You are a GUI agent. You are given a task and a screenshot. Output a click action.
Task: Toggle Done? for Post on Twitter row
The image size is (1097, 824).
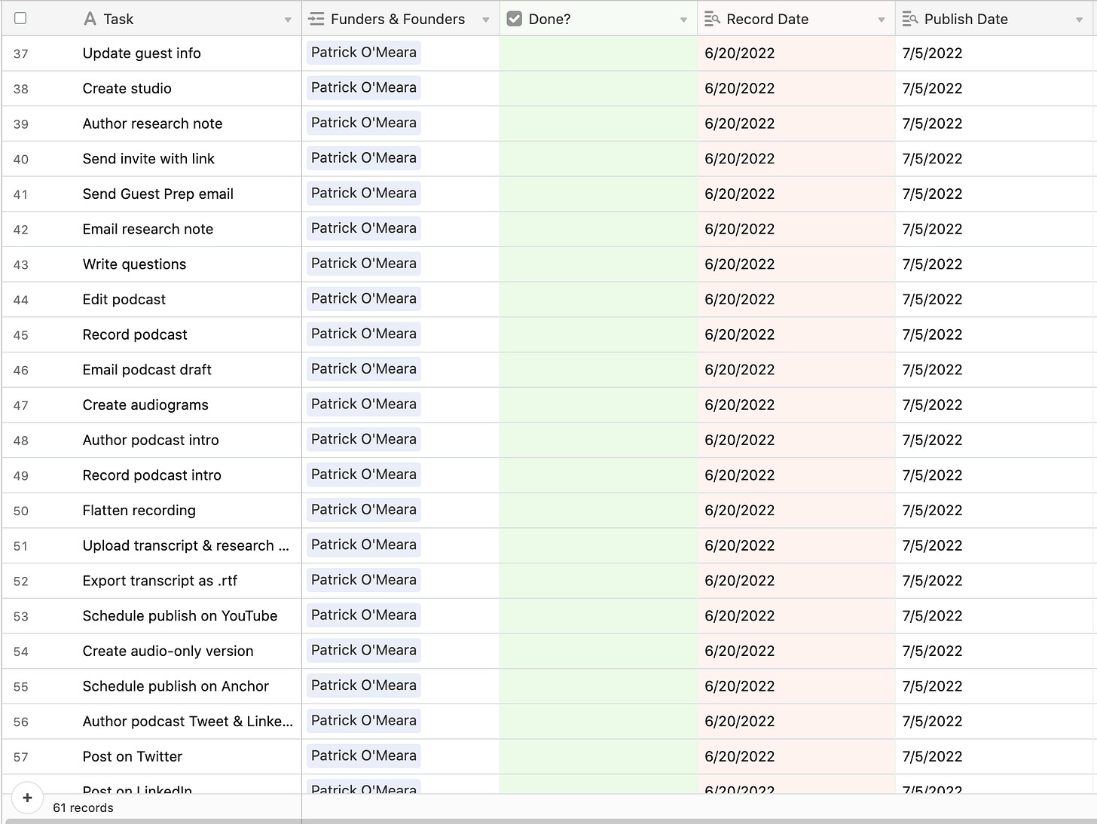(x=598, y=757)
